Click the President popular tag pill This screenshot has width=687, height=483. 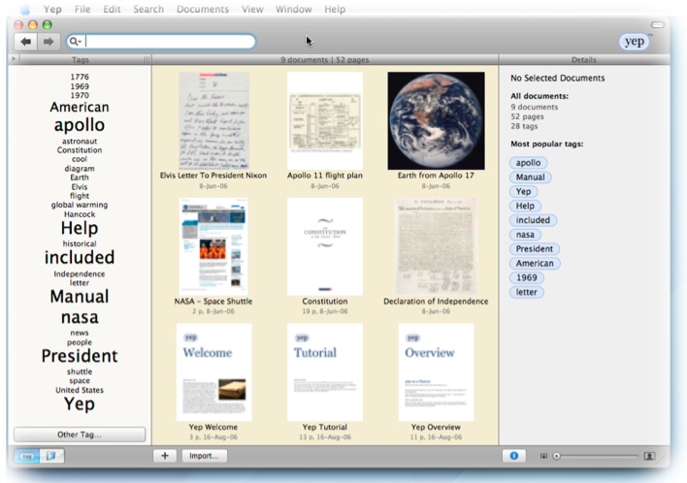[x=535, y=248]
